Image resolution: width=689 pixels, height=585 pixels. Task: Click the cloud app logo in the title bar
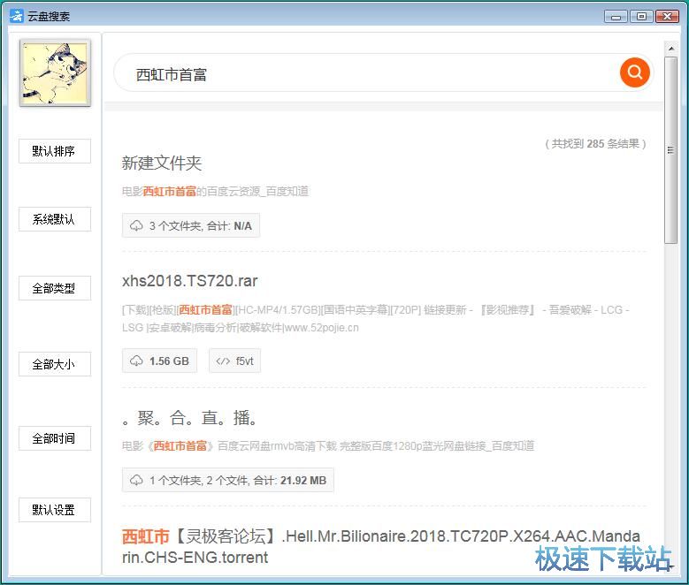click(16, 16)
